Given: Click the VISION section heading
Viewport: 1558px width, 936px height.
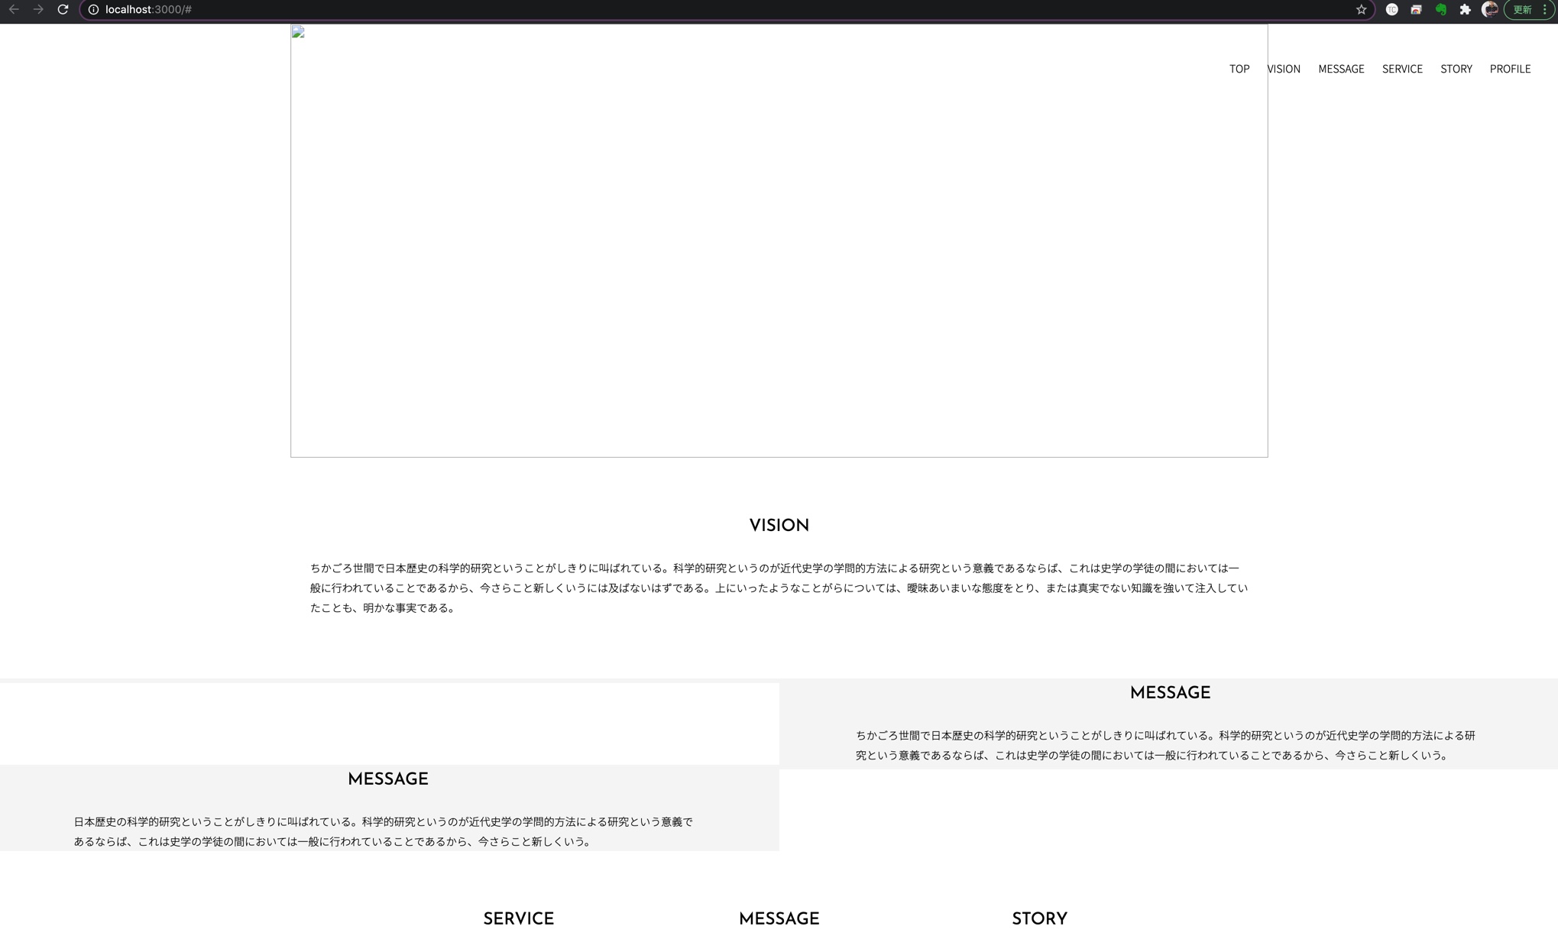Looking at the screenshot, I should (779, 526).
